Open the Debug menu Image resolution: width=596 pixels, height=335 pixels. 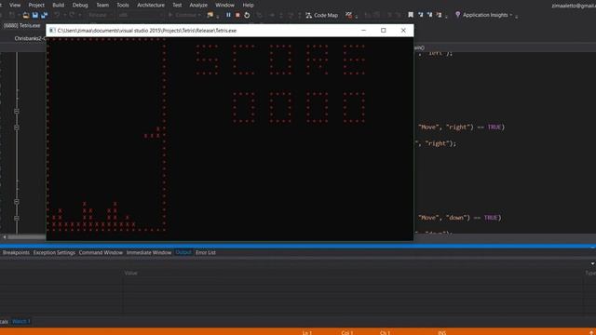coord(80,5)
